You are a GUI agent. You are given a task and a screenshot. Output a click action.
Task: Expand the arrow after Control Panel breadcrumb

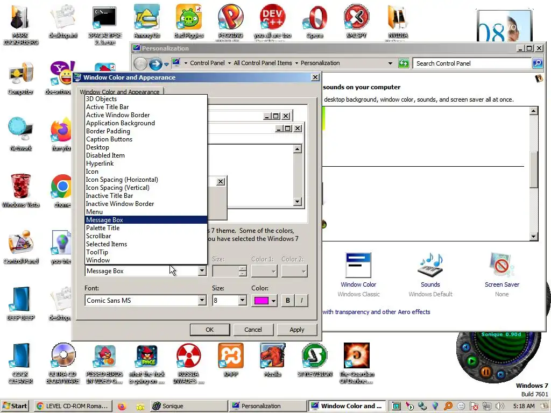pos(229,63)
